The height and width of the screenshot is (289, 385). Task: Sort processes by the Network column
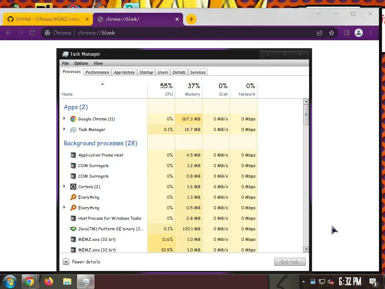(x=244, y=90)
